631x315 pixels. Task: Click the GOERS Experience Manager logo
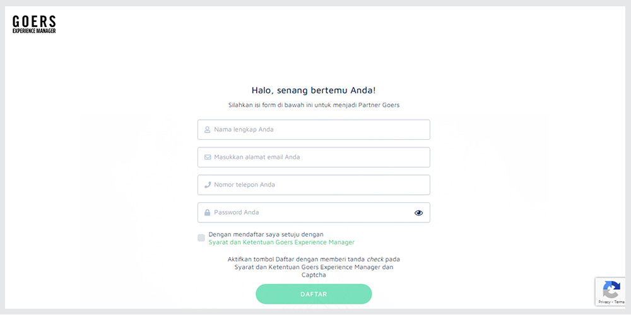point(34,24)
